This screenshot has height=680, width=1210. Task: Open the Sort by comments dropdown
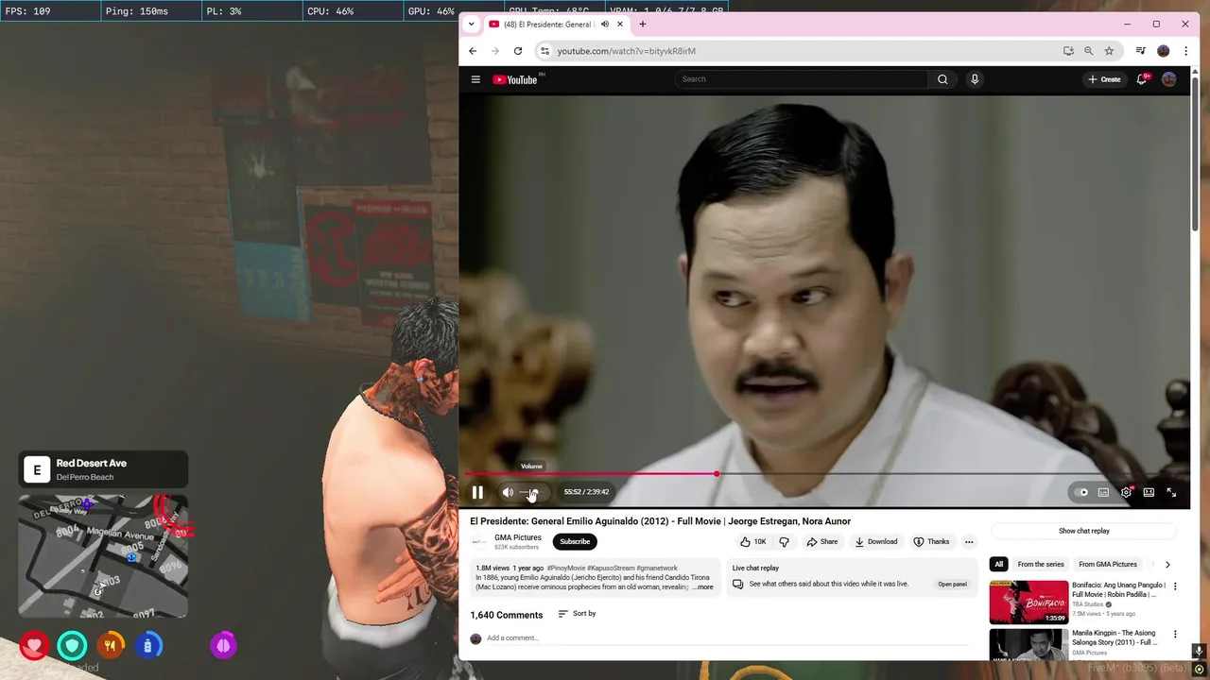pyautogui.click(x=577, y=614)
